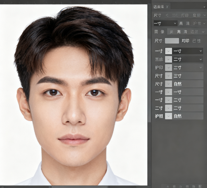Click the gray swatch next to 尺寸:
Image resolution: width=207 pixels, height=188 pixels.
172,41
